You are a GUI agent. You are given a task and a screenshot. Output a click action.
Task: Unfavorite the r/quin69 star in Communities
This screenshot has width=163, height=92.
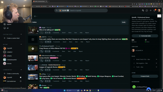click(x=21, y=77)
